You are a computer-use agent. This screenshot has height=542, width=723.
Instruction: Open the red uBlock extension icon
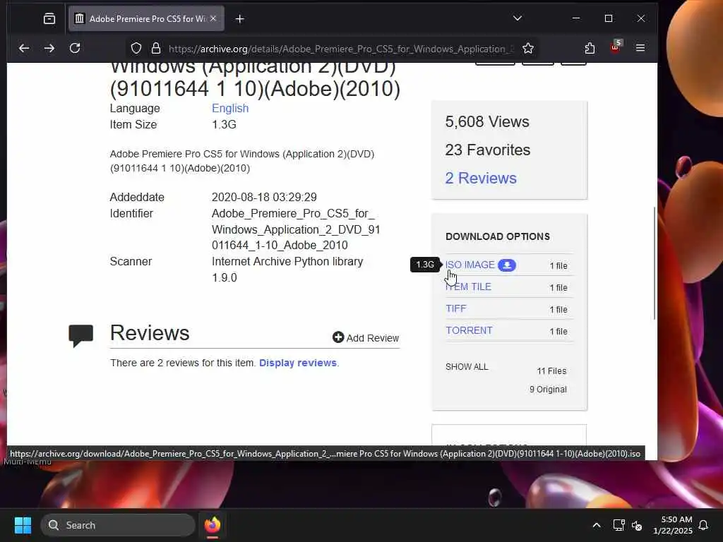[x=616, y=47]
